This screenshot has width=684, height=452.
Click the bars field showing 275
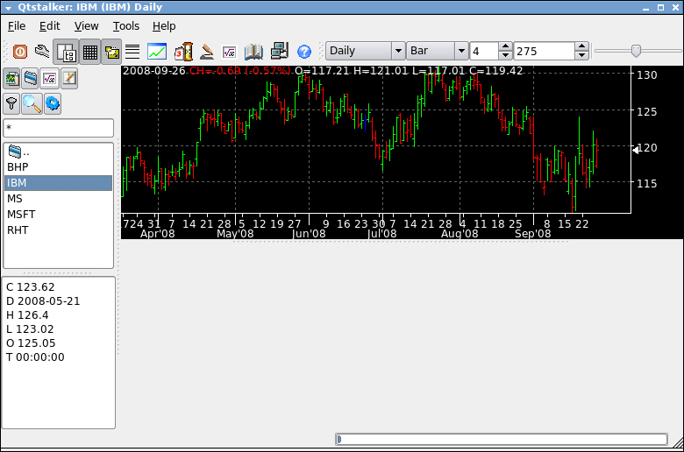coord(544,51)
